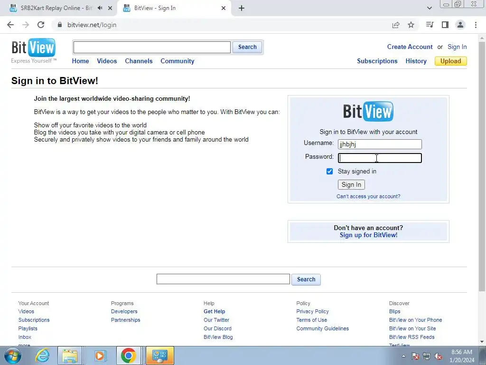Open the Videos navigation item

pos(107,61)
